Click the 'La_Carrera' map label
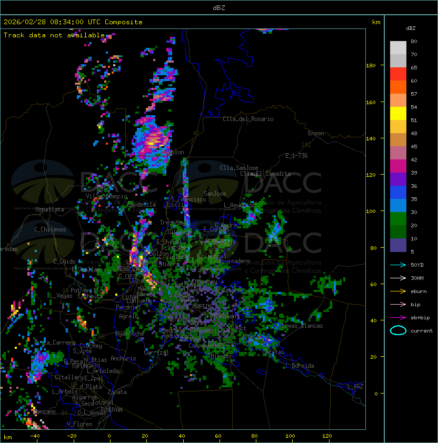The image size is (438, 443). click(x=59, y=343)
